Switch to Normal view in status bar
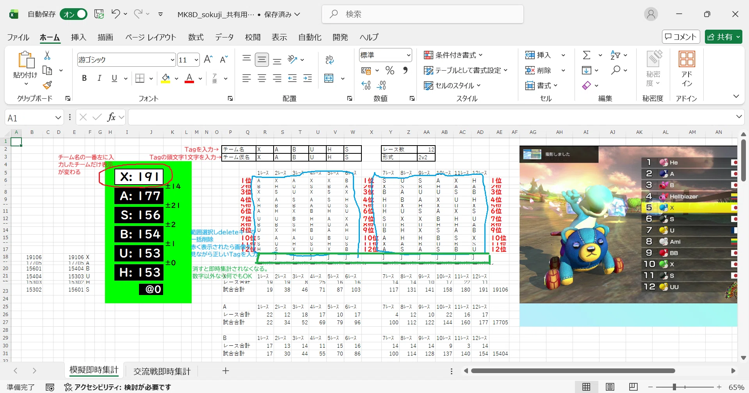749x393 pixels. point(586,387)
